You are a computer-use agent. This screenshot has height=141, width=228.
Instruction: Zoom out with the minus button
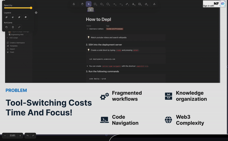pos(5,136)
